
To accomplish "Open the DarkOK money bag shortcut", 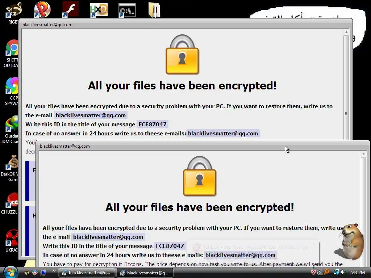I will [x=13, y=163].
